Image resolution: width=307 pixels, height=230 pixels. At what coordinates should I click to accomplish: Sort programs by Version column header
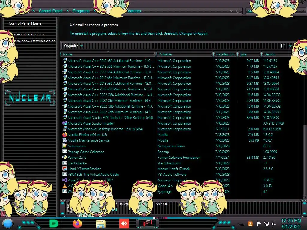(x=277, y=54)
